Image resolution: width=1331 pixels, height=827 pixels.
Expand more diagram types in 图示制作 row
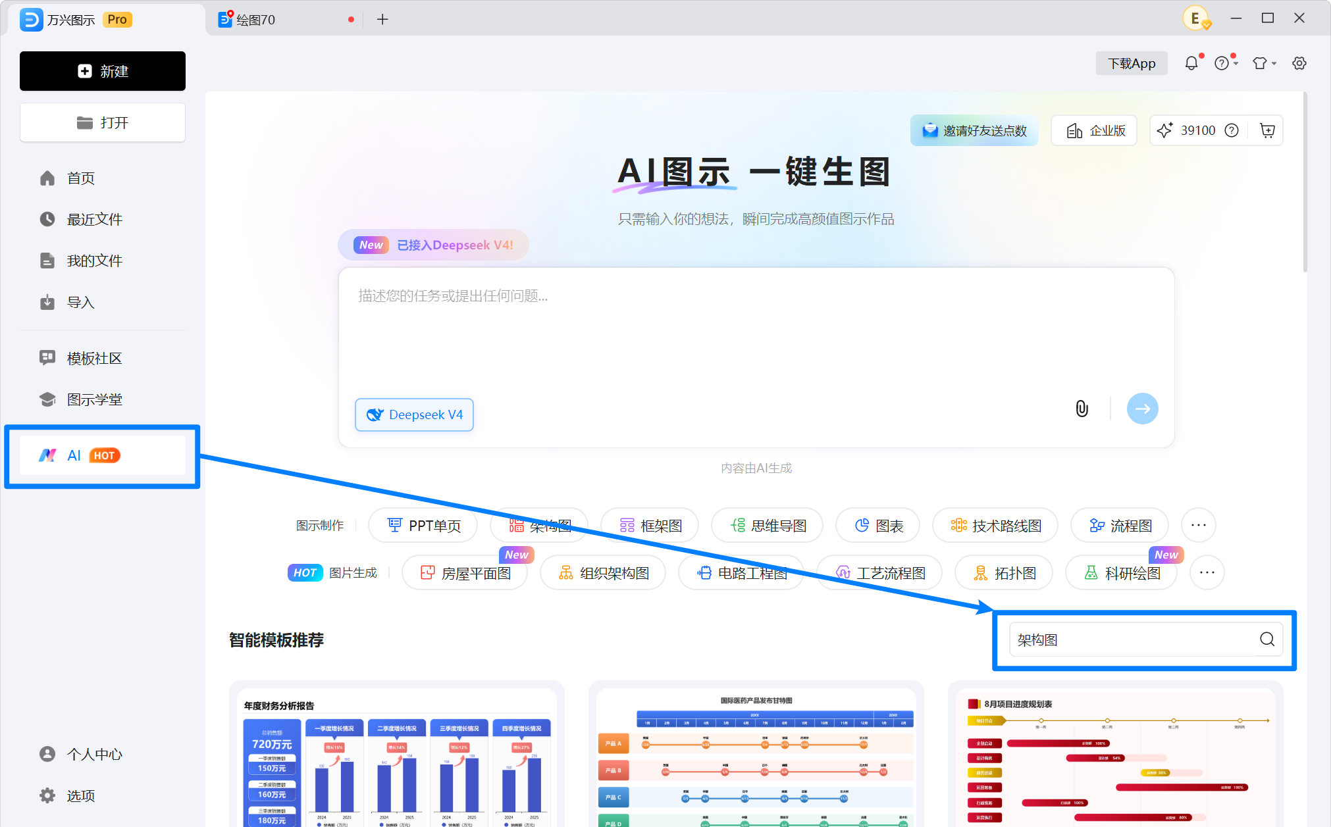[1198, 525]
